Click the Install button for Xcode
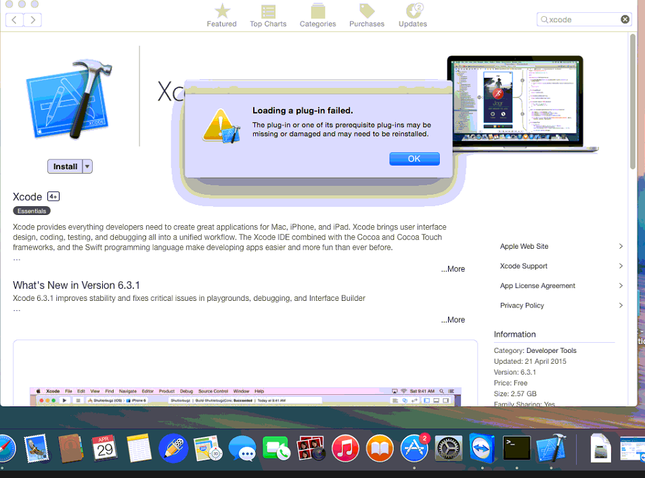The height and width of the screenshot is (478, 645). tap(65, 166)
